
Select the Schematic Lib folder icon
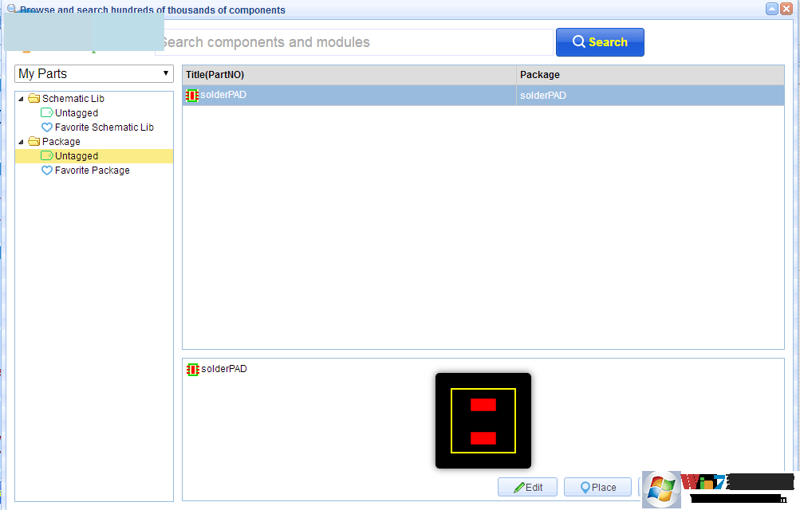click(x=34, y=98)
